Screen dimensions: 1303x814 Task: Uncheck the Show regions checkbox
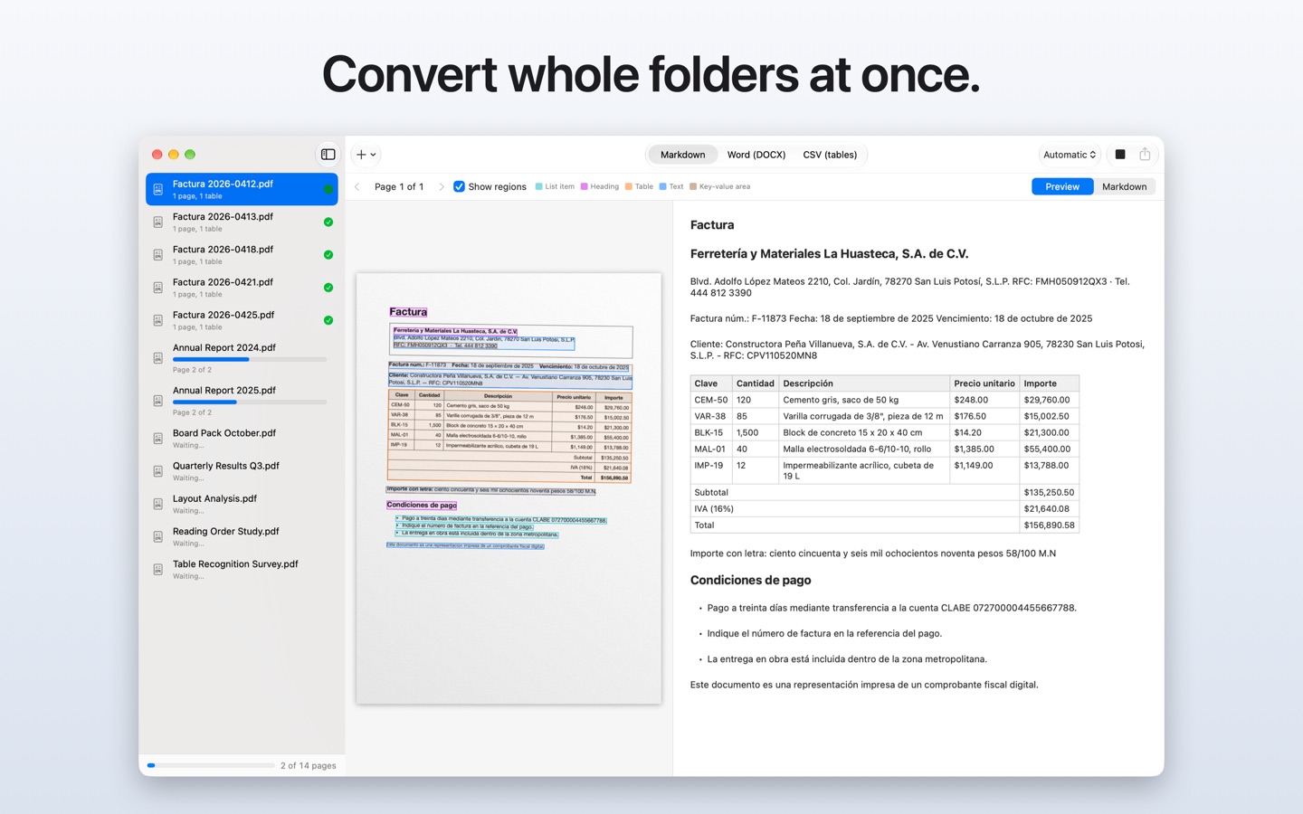click(459, 187)
